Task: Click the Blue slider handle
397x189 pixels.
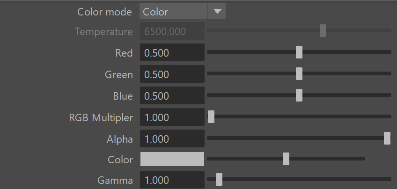Action: (299, 95)
